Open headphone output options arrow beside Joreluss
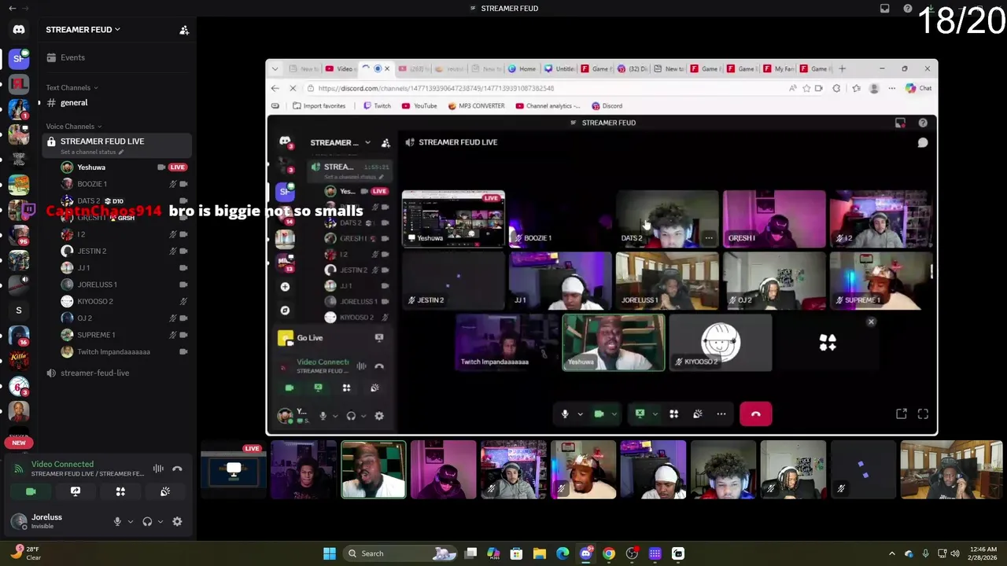1007x566 pixels. [x=160, y=521]
